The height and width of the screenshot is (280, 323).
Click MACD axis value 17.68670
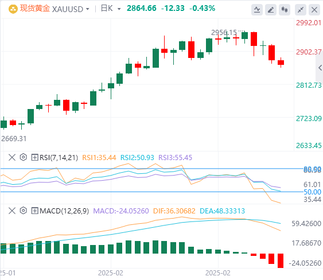(306, 243)
